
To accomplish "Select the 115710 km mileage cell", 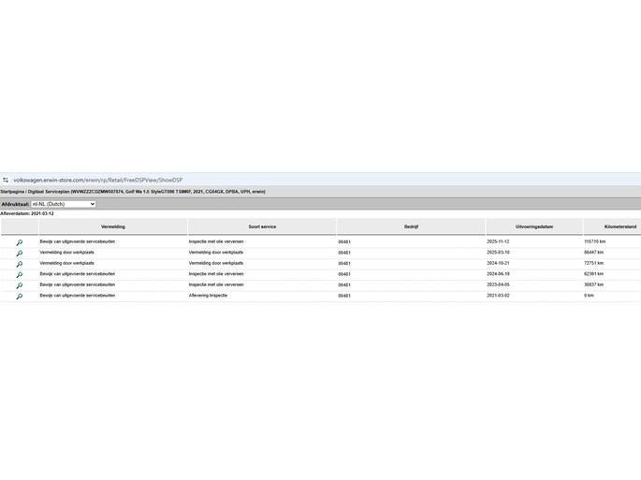I will tap(595, 241).
